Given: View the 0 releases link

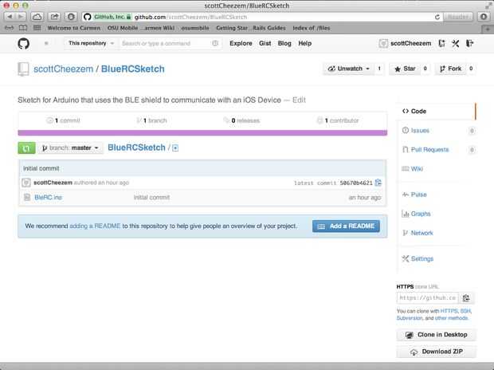Looking at the screenshot, I should (241, 120).
